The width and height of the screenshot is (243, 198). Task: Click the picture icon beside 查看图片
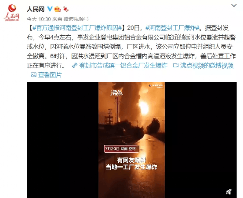pyautogui.click(x=33, y=75)
